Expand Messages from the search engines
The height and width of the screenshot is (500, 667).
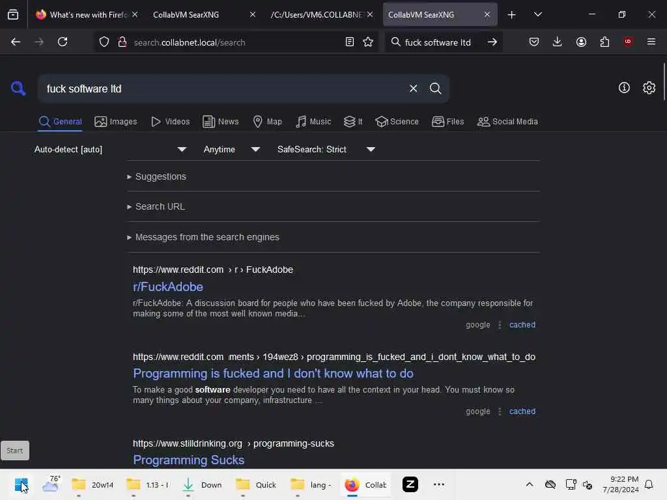pyautogui.click(x=203, y=237)
